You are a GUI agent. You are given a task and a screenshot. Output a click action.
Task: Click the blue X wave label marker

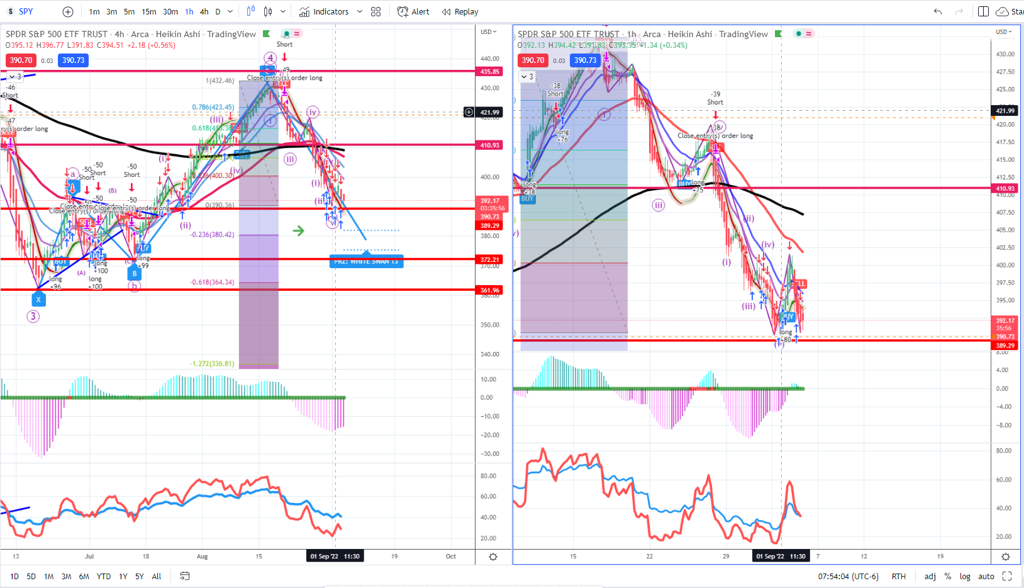click(38, 299)
